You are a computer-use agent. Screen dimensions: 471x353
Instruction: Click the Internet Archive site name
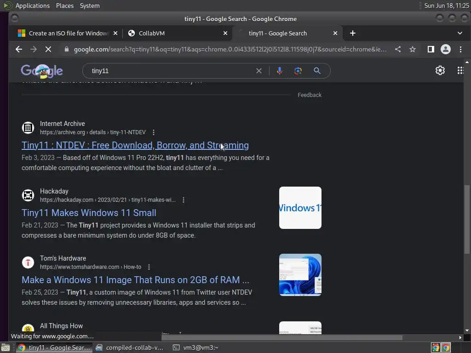[x=62, y=124]
